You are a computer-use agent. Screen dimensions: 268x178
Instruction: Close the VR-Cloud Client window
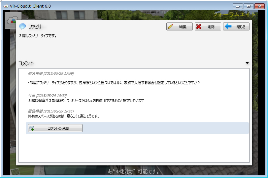click(x=259, y=6)
